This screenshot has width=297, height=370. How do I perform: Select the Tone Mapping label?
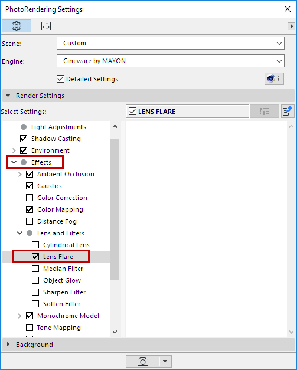(59, 328)
